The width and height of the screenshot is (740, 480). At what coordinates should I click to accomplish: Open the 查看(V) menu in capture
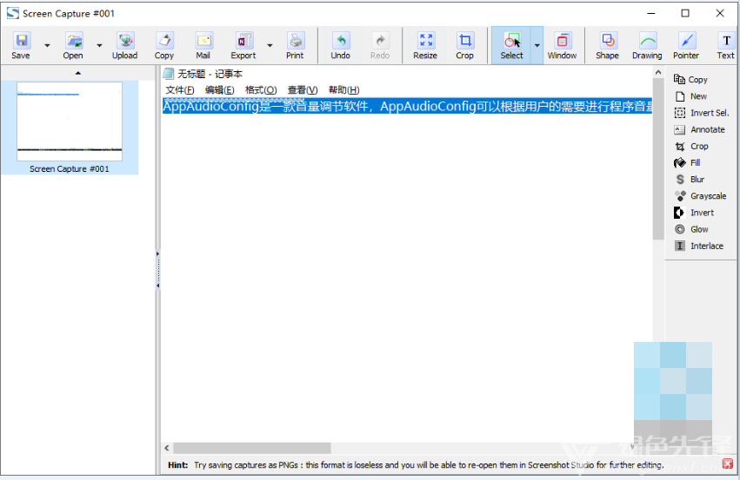tap(303, 90)
